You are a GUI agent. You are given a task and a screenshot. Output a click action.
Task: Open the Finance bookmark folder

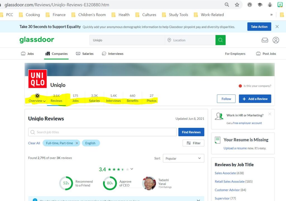pyautogui.click(x=56, y=15)
